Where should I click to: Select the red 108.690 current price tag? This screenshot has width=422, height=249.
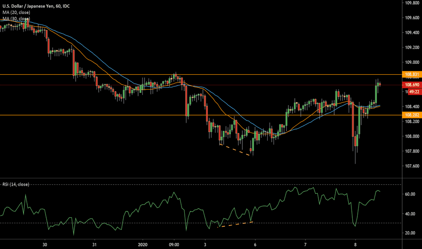[412, 85]
